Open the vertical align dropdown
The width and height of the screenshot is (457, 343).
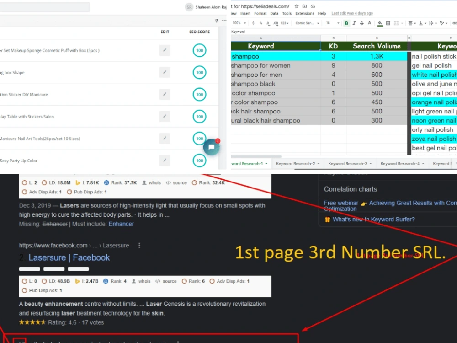tap(422, 23)
